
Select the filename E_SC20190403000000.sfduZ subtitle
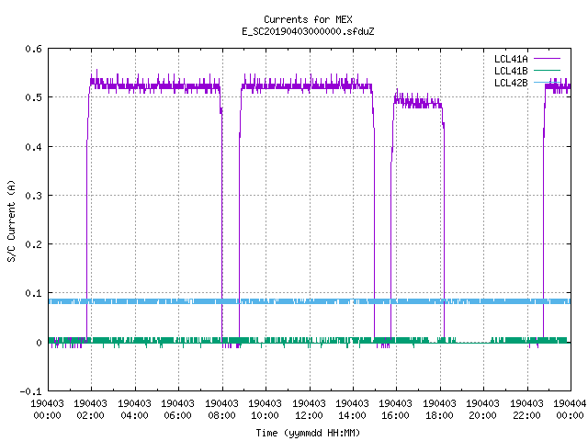click(308, 31)
